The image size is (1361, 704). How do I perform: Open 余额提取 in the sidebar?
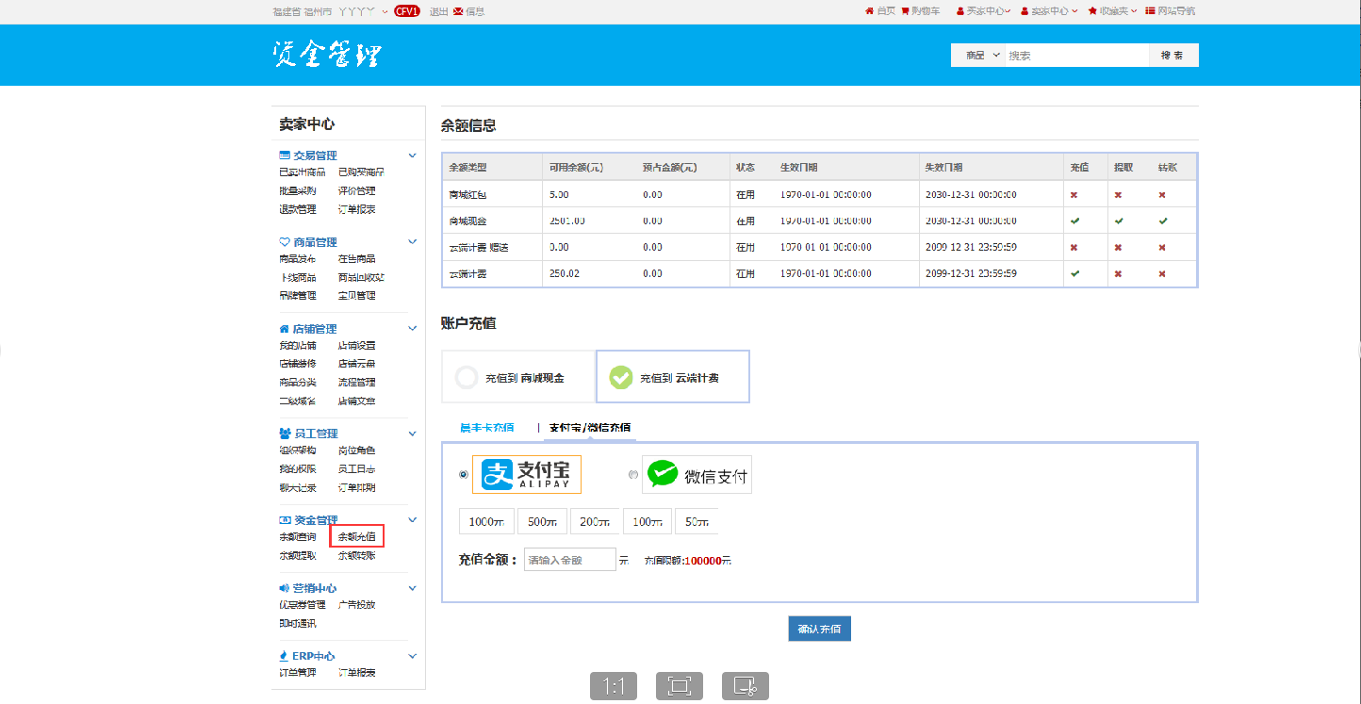click(x=298, y=556)
